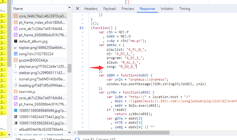This screenshot has height=140, width=237.
Task: Select statbar.png request row
Action: coord(39,73)
